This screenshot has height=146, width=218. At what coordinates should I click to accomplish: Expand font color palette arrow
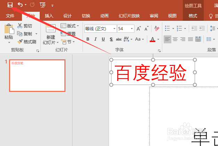158,40
